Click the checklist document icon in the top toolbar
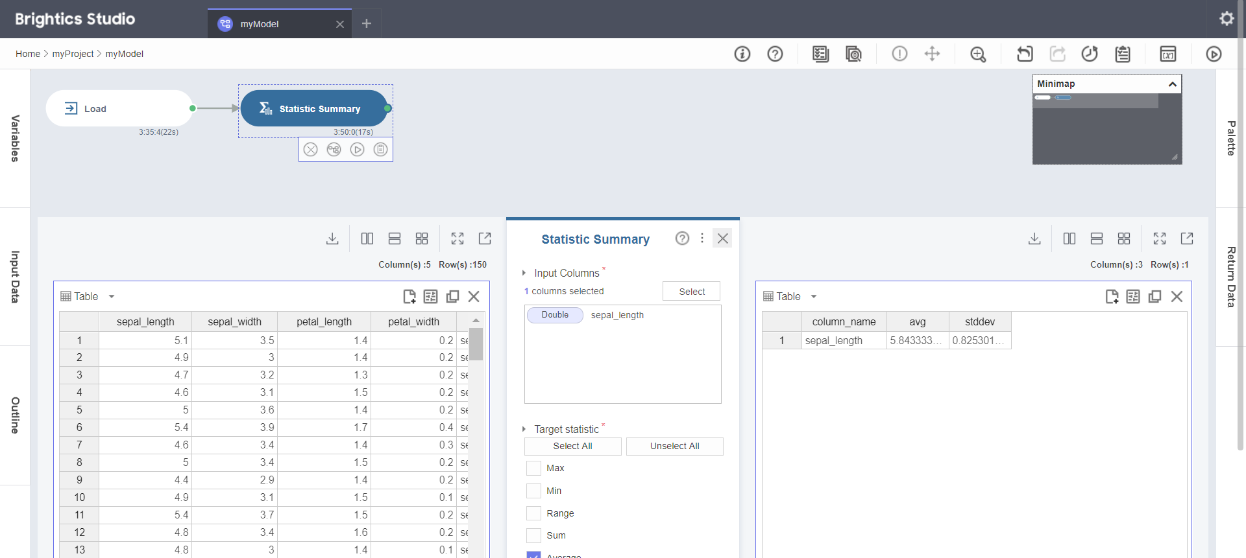The height and width of the screenshot is (558, 1246). [820, 54]
